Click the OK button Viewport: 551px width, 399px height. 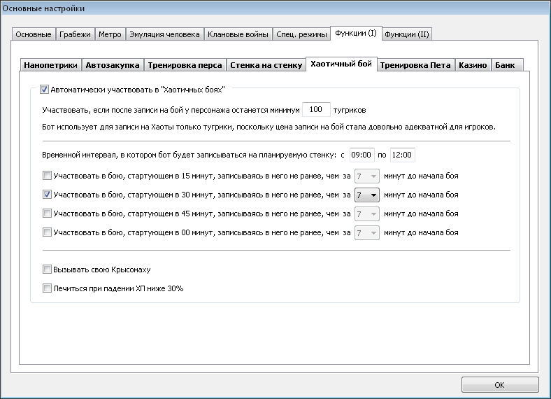[500, 384]
